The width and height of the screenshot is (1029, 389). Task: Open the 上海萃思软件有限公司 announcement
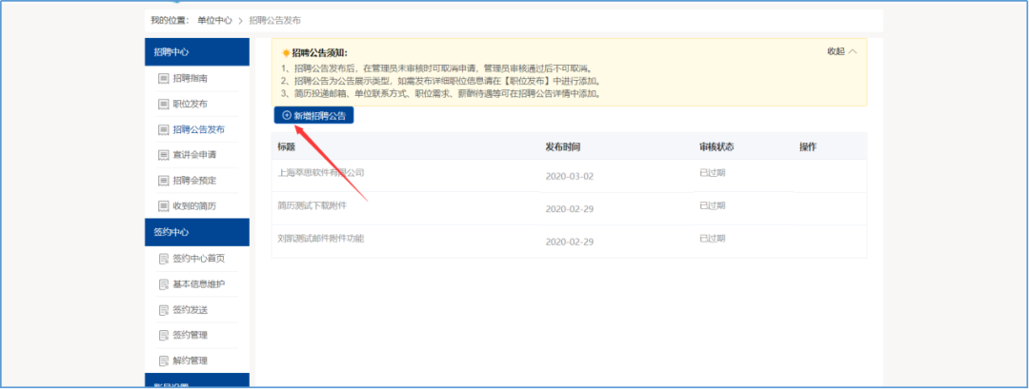click(x=320, y=173)
